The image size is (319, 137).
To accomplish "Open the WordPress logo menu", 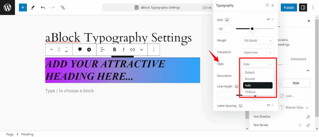I will [7, 7].
